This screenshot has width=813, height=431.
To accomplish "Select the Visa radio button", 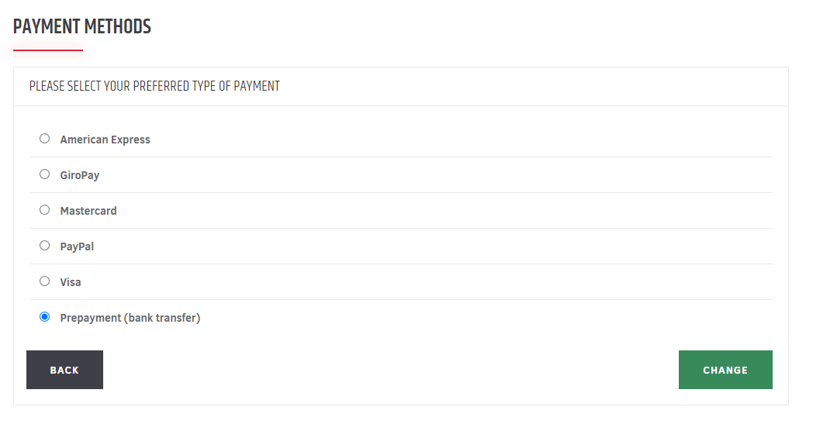I will pyautogui.click(x=44, y=281).
